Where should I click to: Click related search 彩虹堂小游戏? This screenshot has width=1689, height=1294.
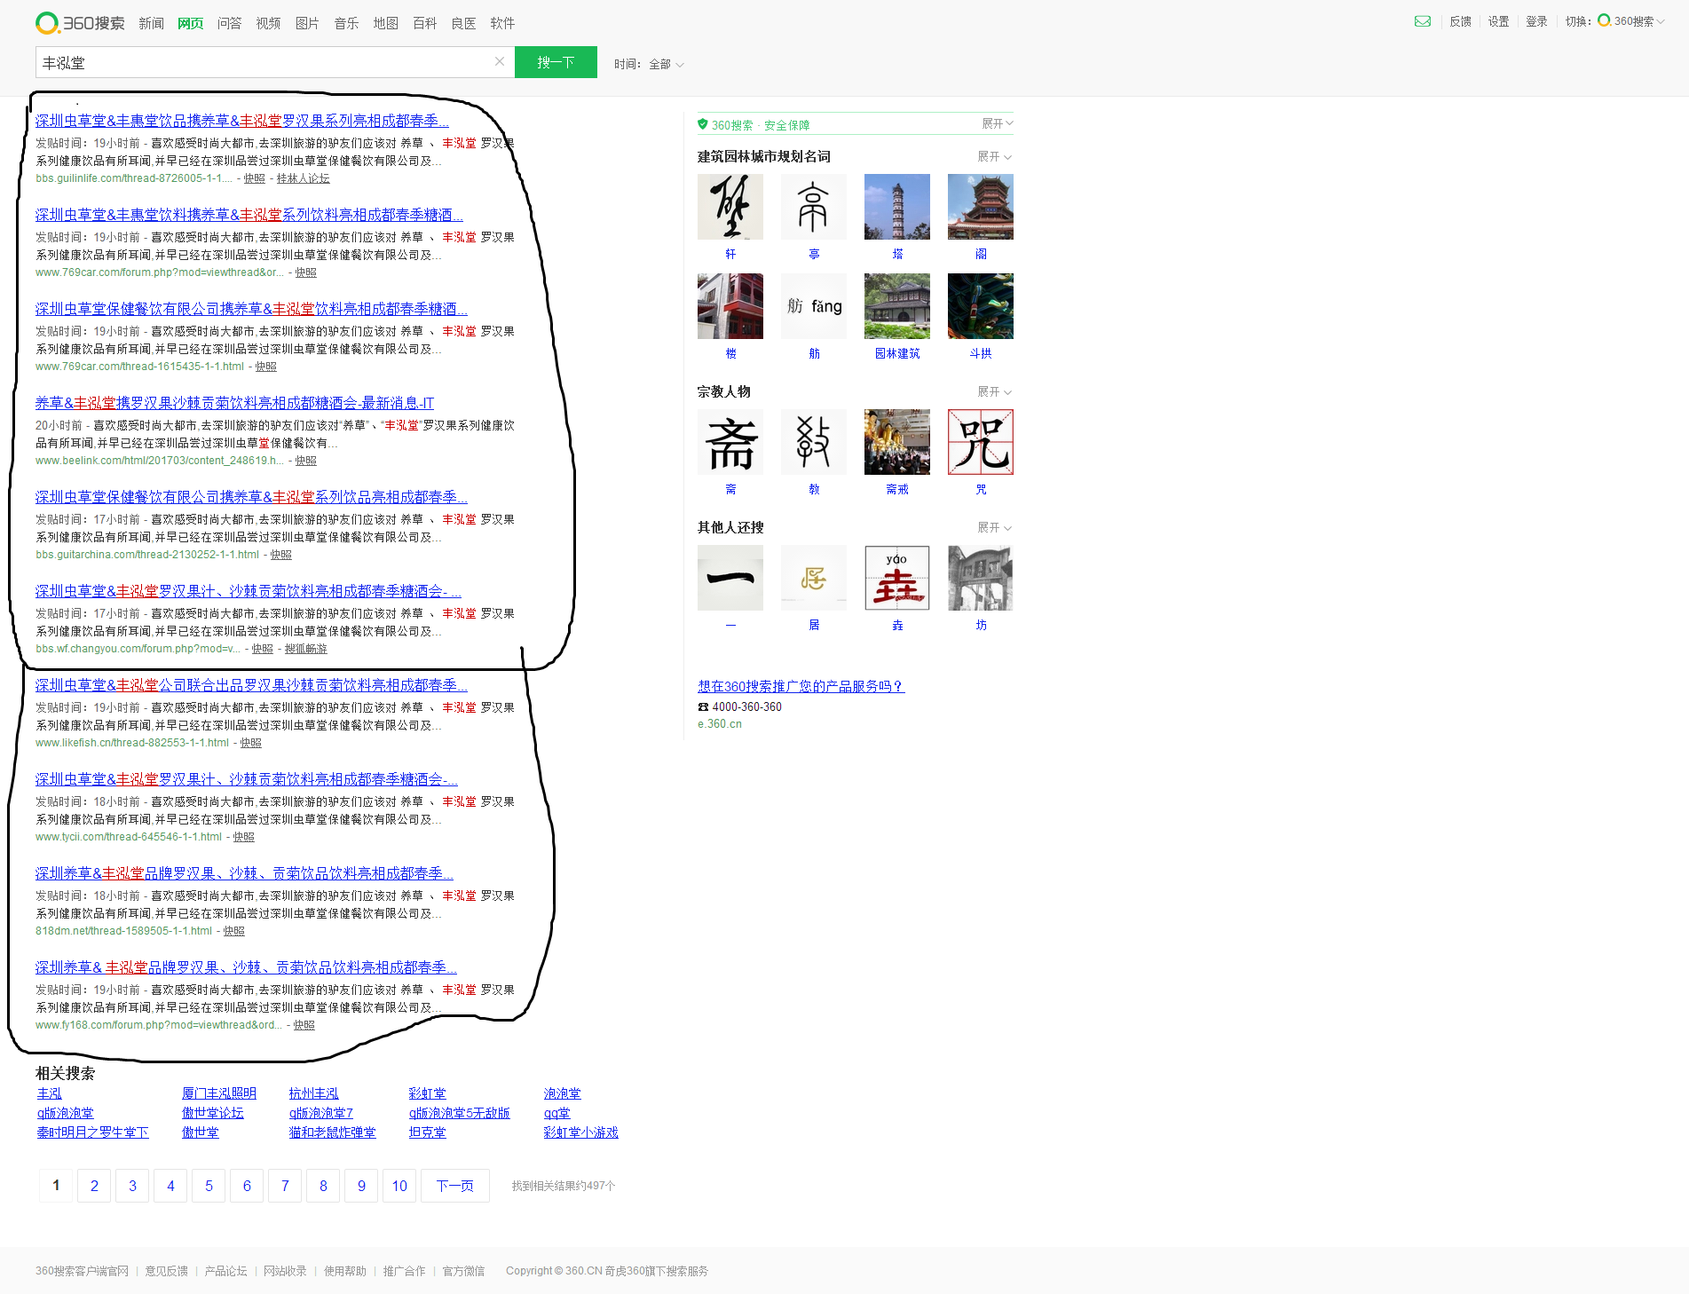coord(580,1132)
